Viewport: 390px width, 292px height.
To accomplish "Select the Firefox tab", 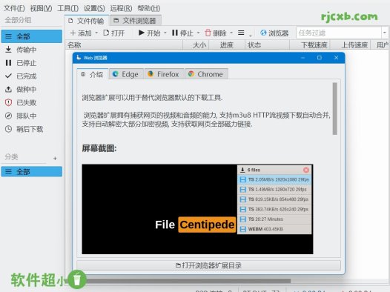I will (165, 74).
